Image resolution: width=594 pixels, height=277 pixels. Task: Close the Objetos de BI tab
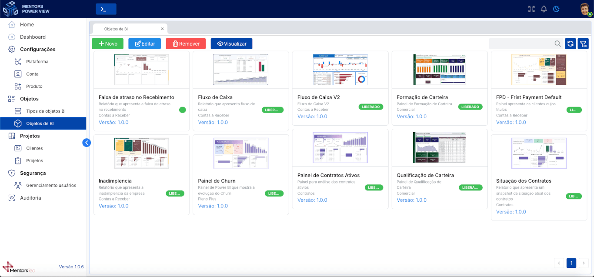[162, 29]
